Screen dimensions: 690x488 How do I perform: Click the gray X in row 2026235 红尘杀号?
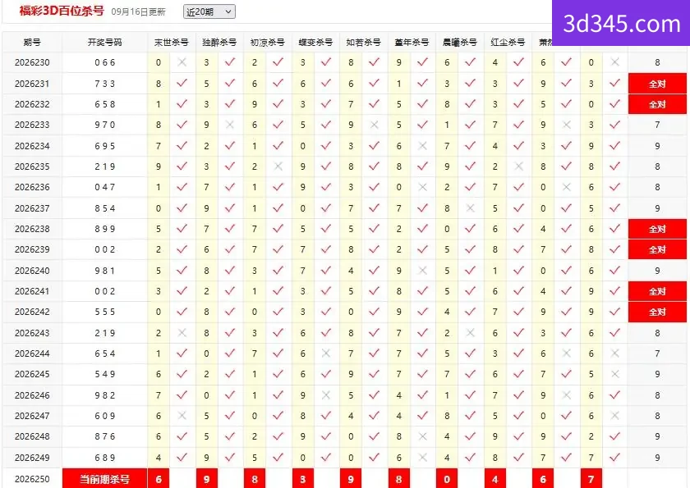pyautogui.click(x=518, y=166)
